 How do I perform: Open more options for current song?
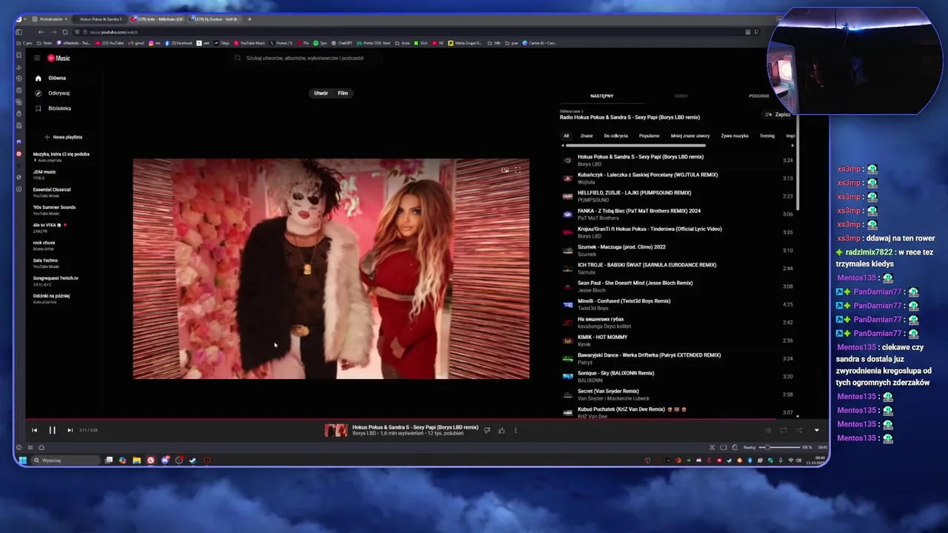pos(515,430)
